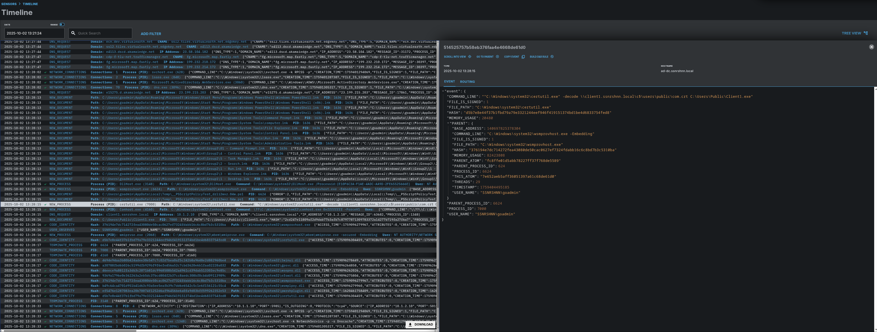Switch to the Routing tab
877x332 pixels.
467,82
